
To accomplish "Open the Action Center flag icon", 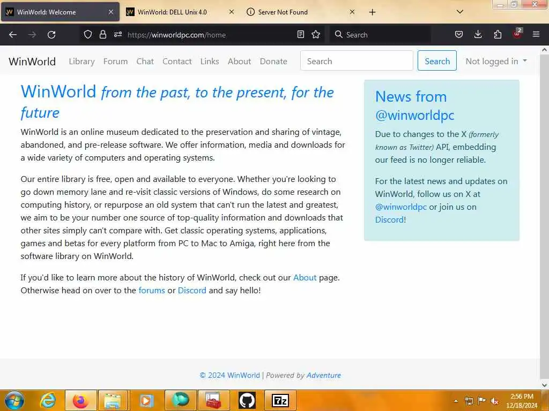I will coord(482,400).
